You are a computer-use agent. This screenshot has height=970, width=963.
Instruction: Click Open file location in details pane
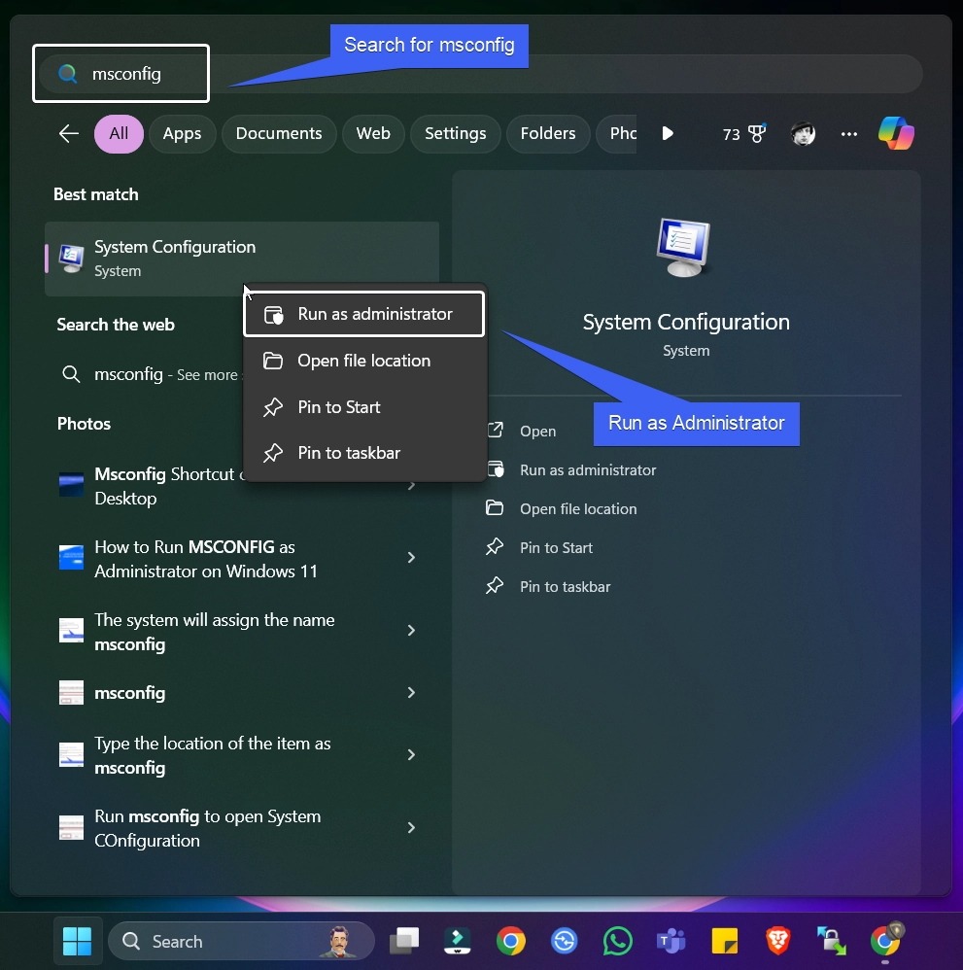click(x=578, y=509)
